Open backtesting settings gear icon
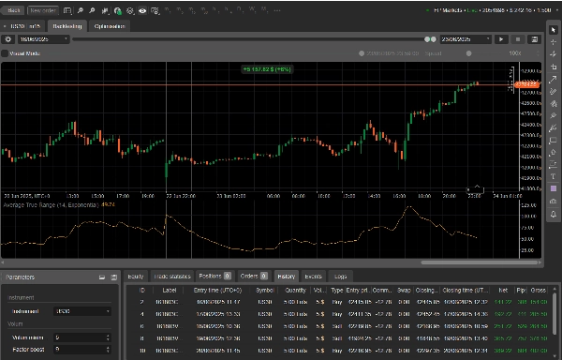The image size is (562, 360). [x=7, y=39]
